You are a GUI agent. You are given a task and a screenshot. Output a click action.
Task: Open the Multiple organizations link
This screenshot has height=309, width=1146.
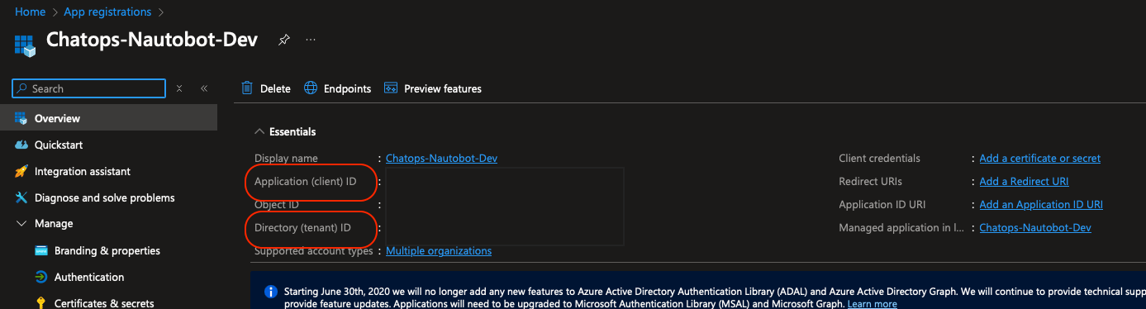point(439,250)
